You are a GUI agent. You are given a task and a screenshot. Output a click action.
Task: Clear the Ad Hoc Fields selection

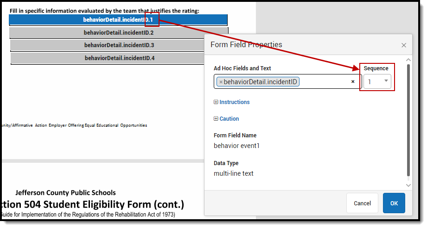[353, 81]
